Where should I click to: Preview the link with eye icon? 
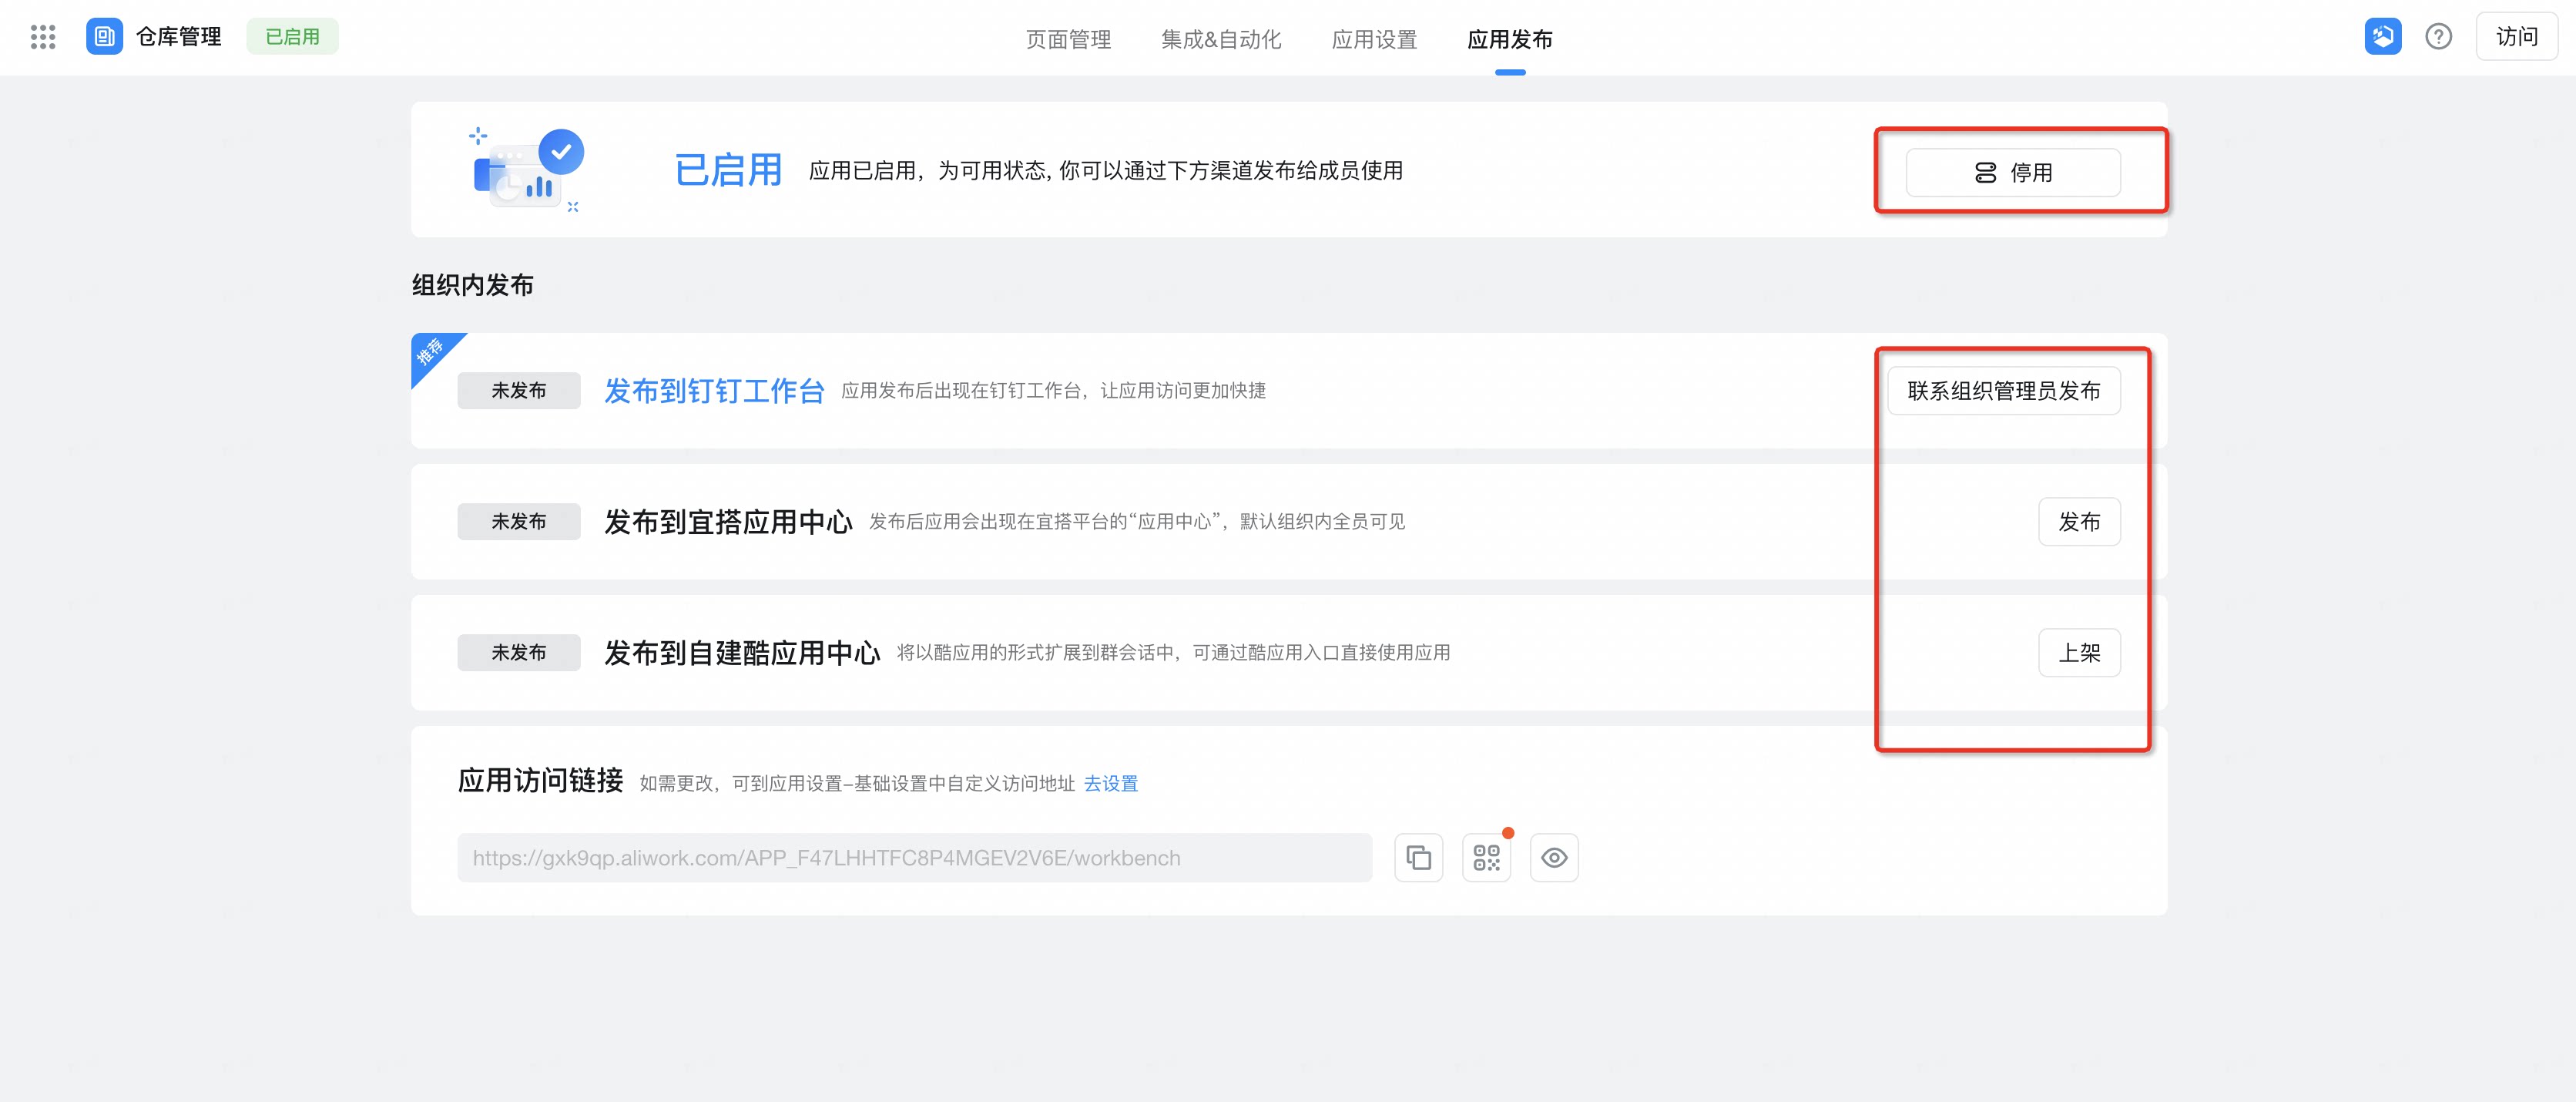[x=1554, y=858]
